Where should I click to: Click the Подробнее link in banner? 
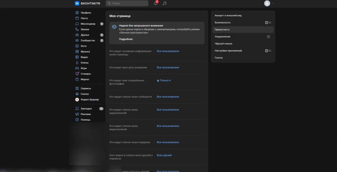pos(126,39)
